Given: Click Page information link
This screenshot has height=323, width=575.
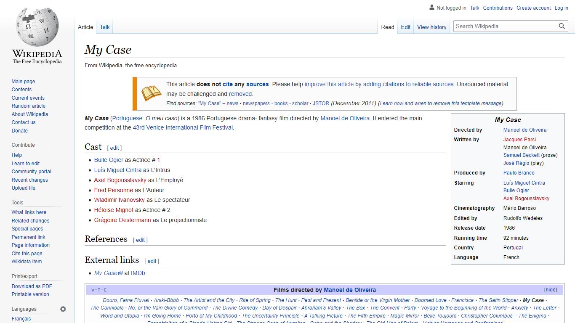Looking at the screenshot, I should click(30, 245).
